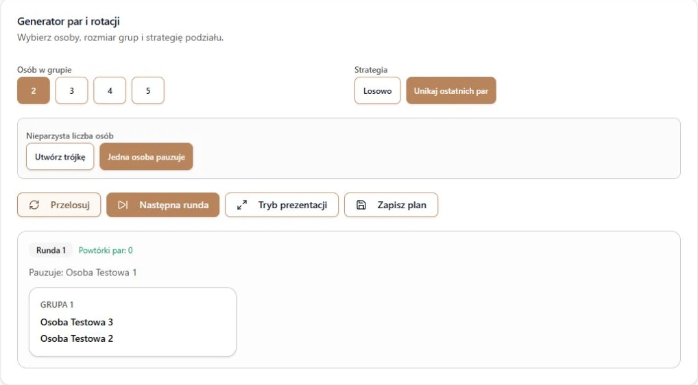Select group size 2
Image resolution: width=698 pixels, height=385 pixels.
coord(34,90)
